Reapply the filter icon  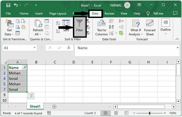(88, 27)
